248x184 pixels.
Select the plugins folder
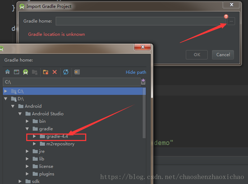tap(43, 174)
